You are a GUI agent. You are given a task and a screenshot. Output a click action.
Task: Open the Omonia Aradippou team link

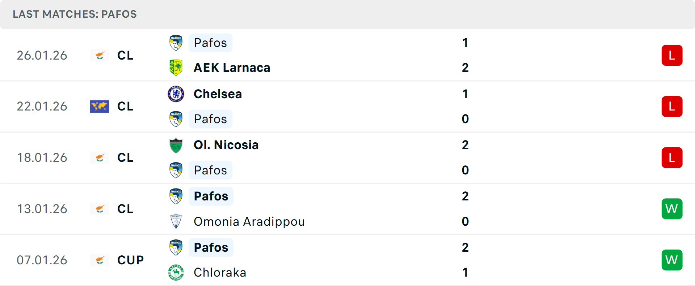[x=249, y=221]
